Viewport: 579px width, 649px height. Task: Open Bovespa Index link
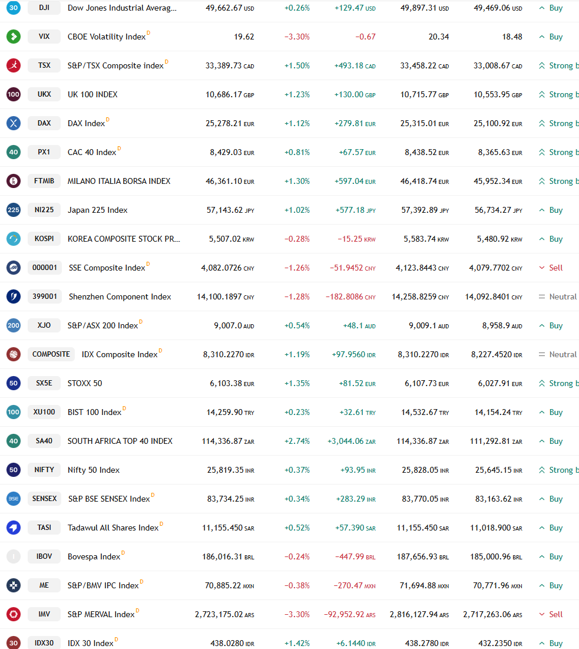pos(94,556)
